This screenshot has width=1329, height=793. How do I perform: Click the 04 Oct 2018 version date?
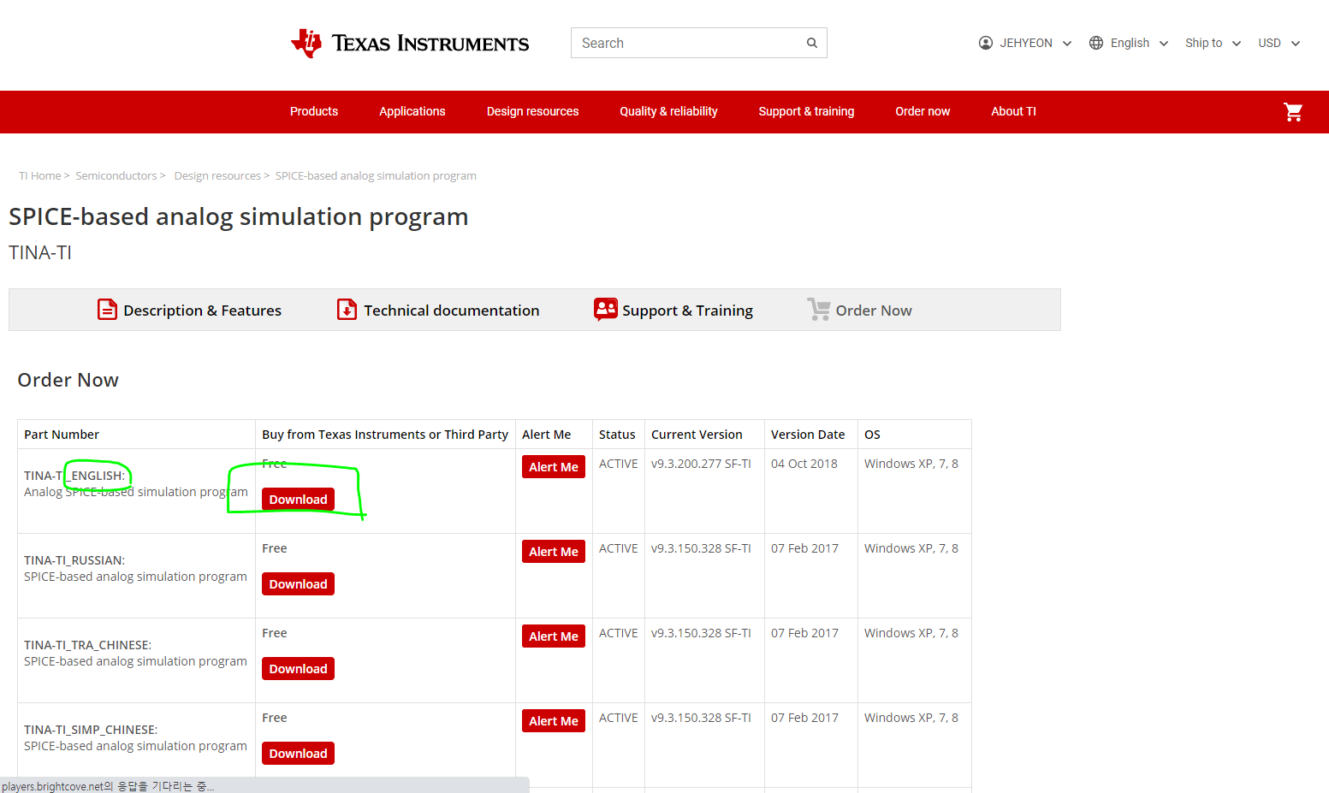click(x=804, y=464)
